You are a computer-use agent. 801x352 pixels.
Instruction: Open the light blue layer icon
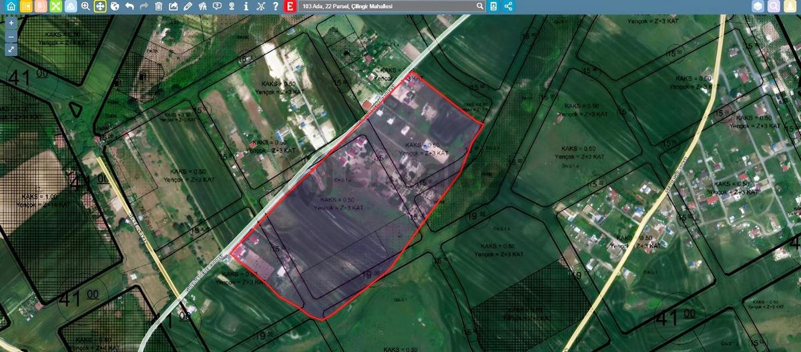click(69, 6)
